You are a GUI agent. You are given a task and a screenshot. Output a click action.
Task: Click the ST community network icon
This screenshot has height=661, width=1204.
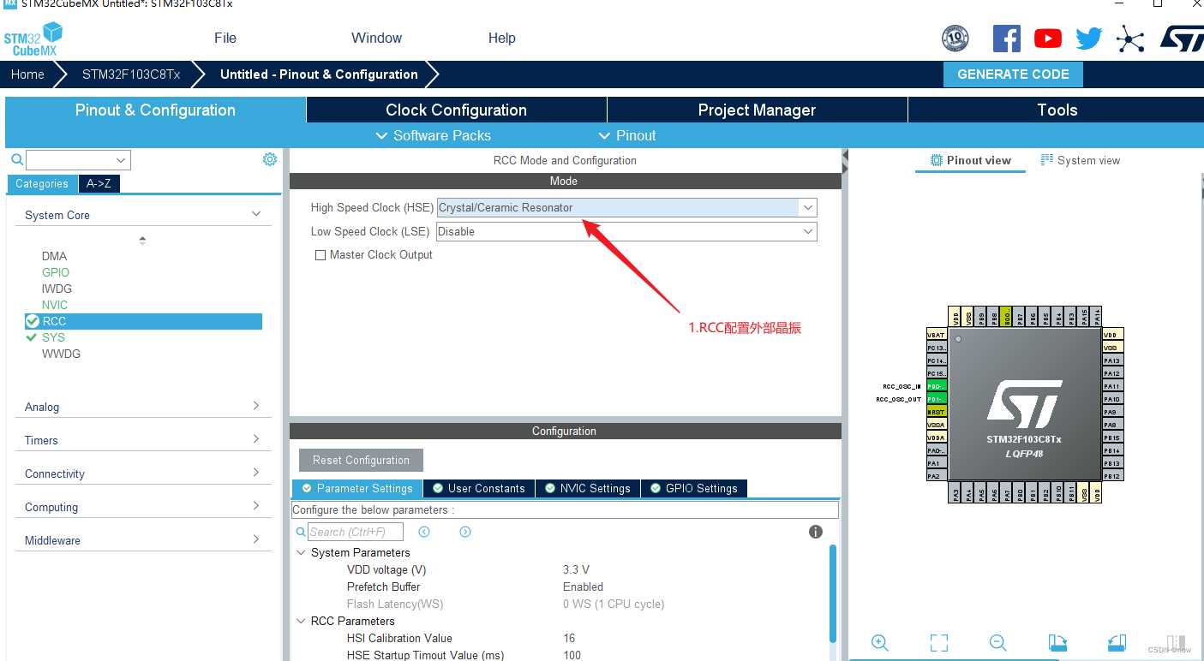[x=1130, y=38]
